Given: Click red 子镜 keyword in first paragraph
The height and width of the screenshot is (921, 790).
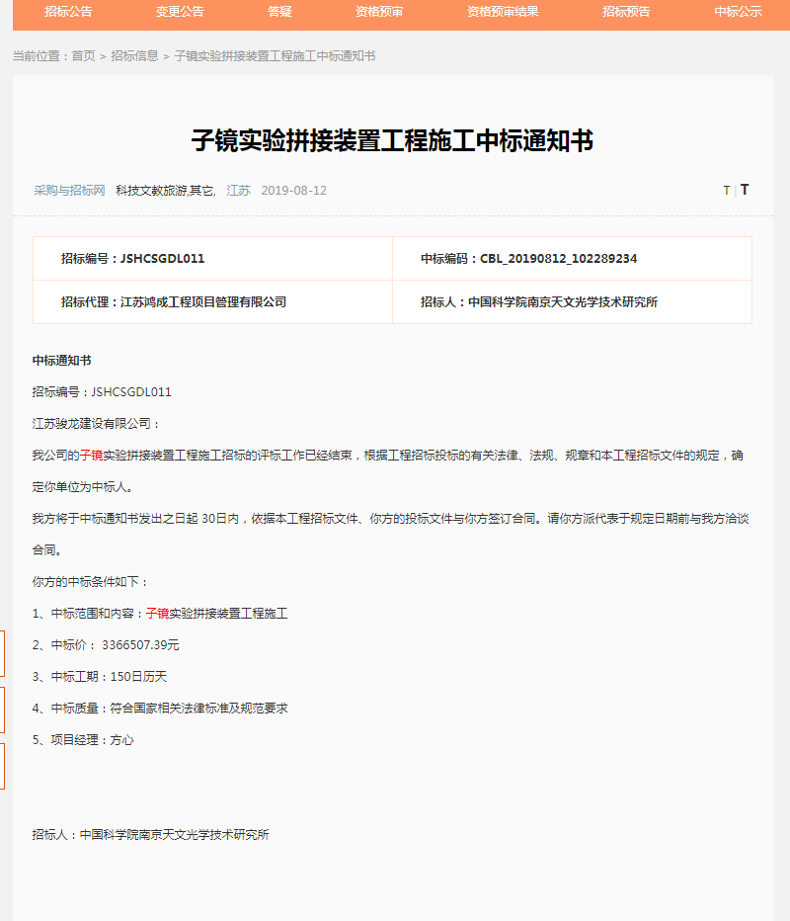Looking at the screenshot, I should [x=91, y=456].
